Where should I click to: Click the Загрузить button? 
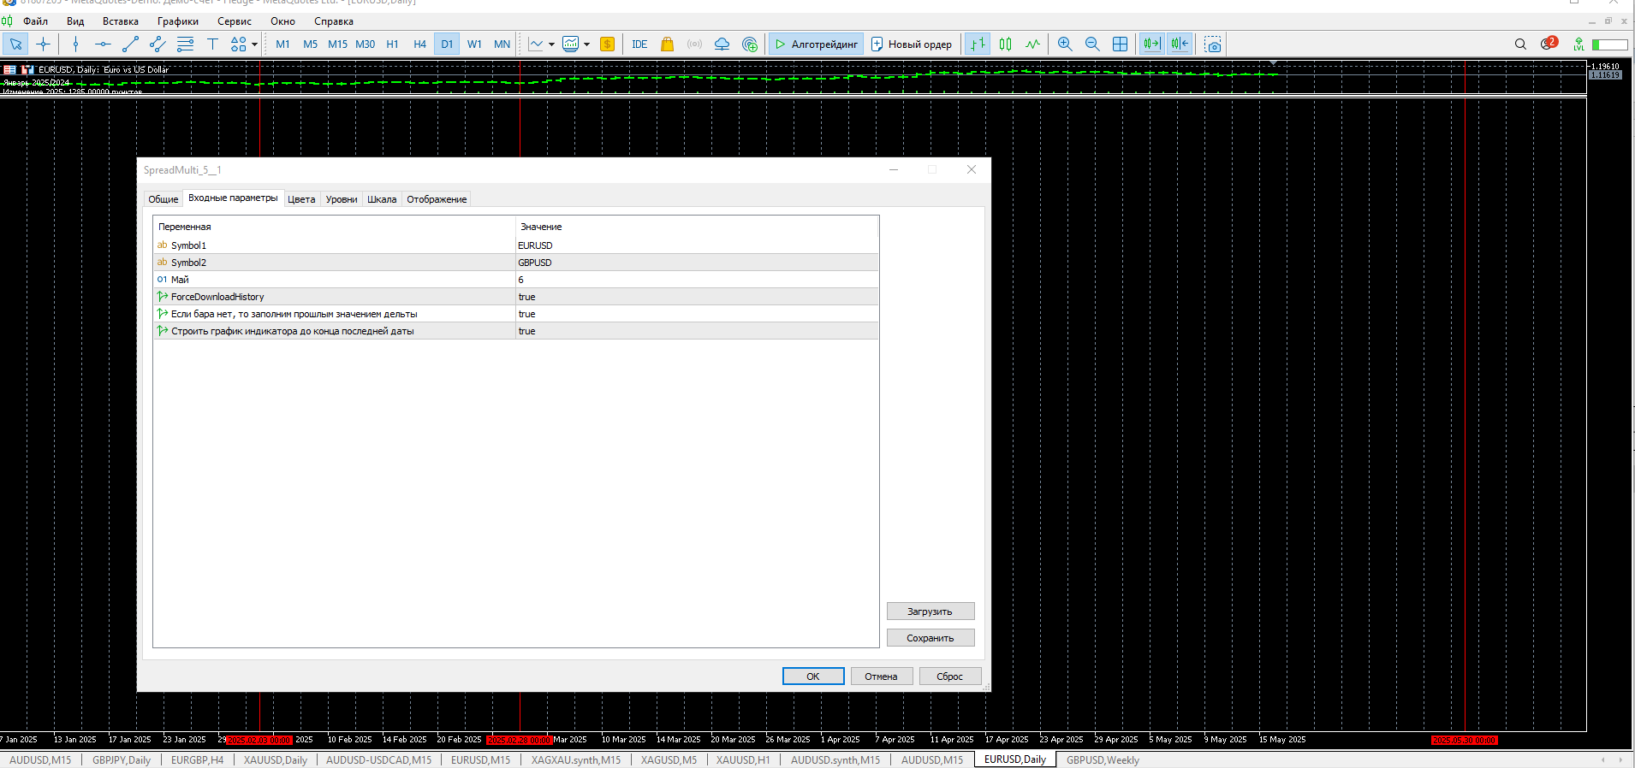point(930,611)
